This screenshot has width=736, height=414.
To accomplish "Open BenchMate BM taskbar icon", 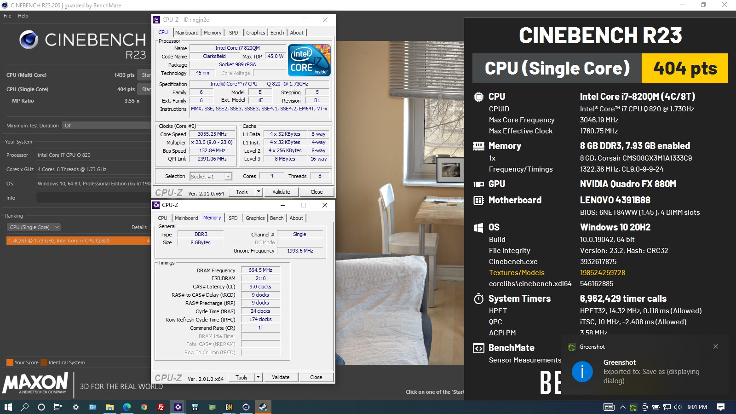I will click(229, 407).
